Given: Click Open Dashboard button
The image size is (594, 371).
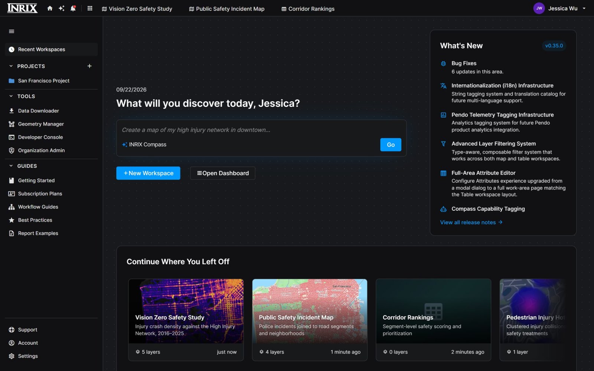Looking at the screenshot, I should (223, 173).
